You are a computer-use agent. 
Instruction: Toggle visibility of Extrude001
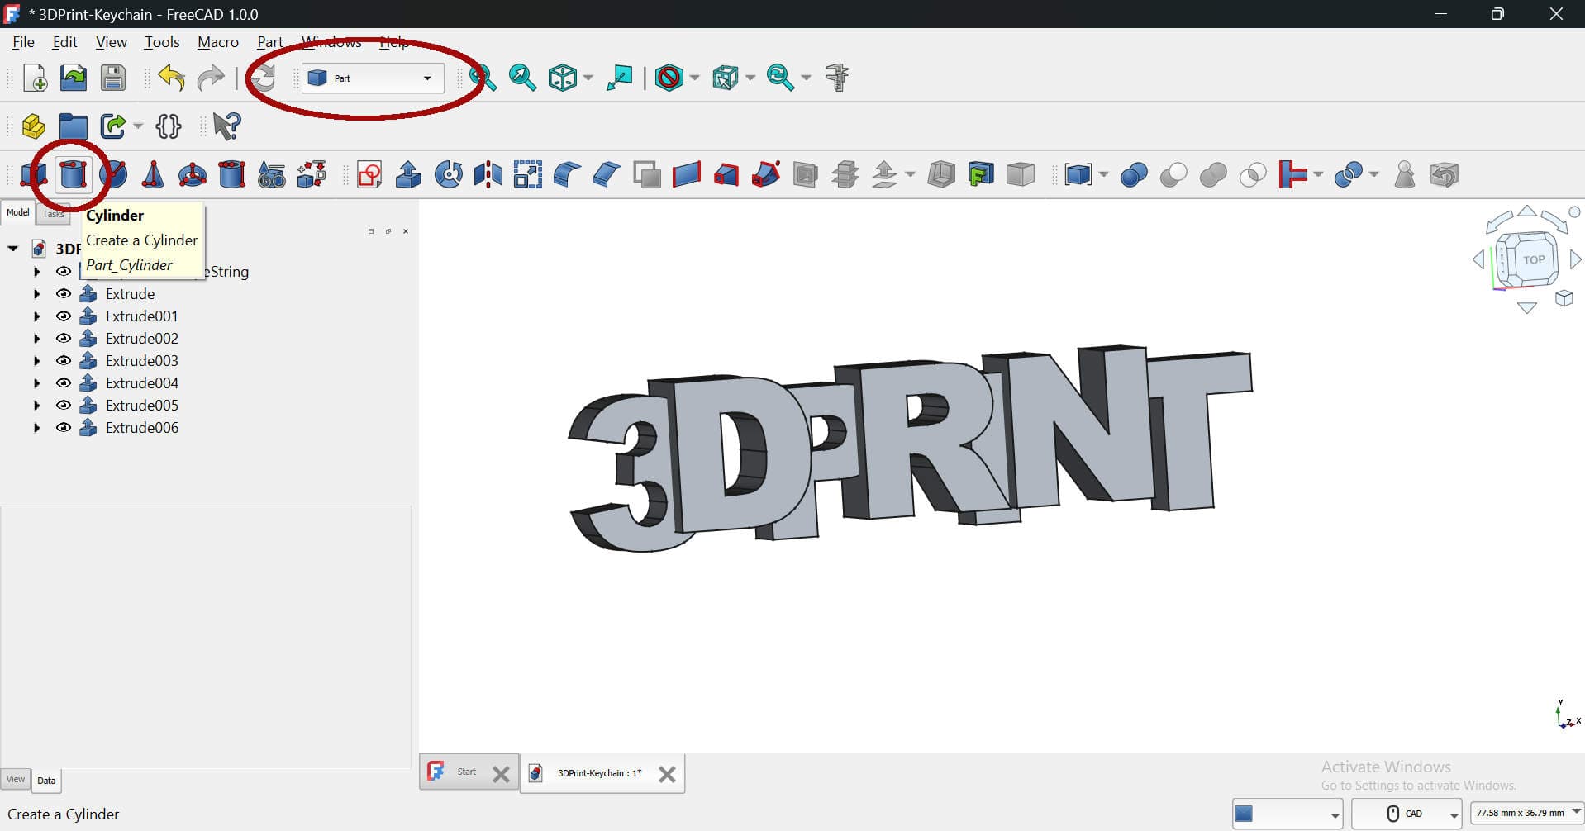click(x=63, y=316)
